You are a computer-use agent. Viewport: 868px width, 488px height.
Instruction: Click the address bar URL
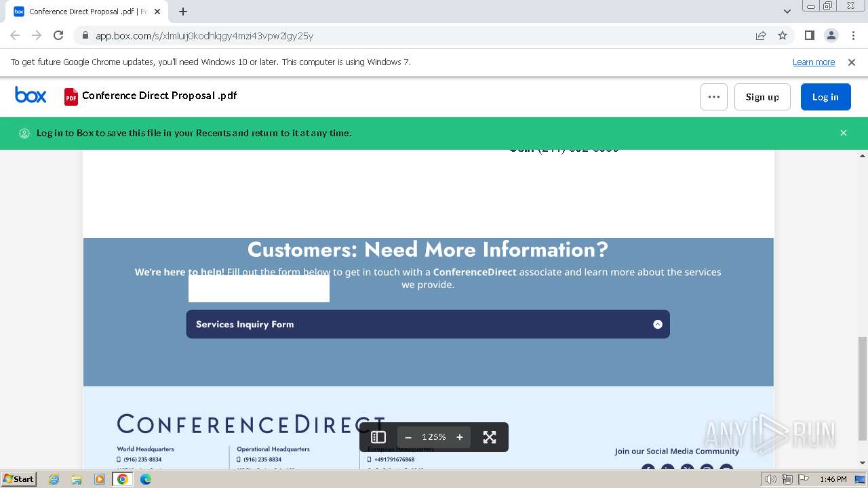[x=204, y=36]
